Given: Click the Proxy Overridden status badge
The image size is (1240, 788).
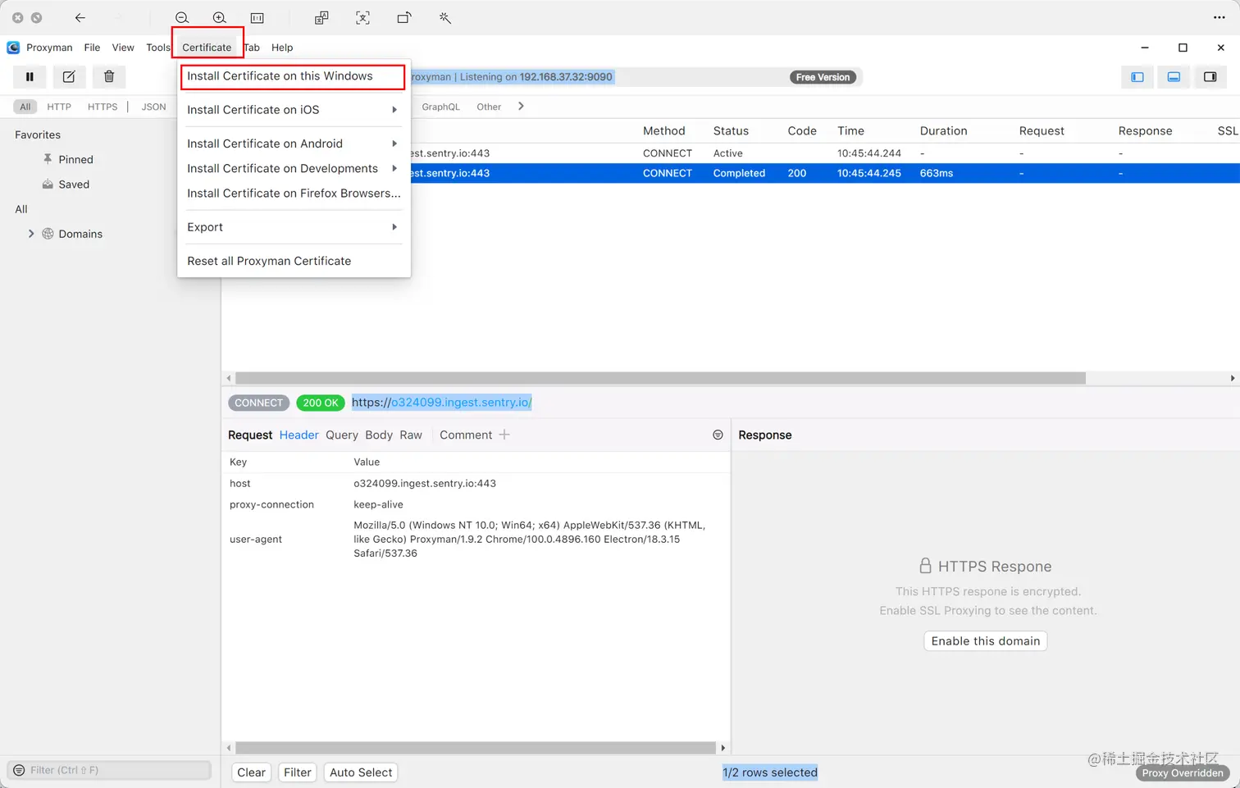Looking at the screenshot, I should [1183, 773].
